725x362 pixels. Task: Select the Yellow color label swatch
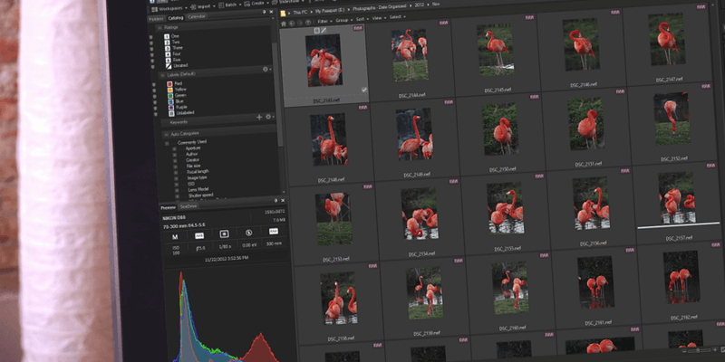point(170,90)
